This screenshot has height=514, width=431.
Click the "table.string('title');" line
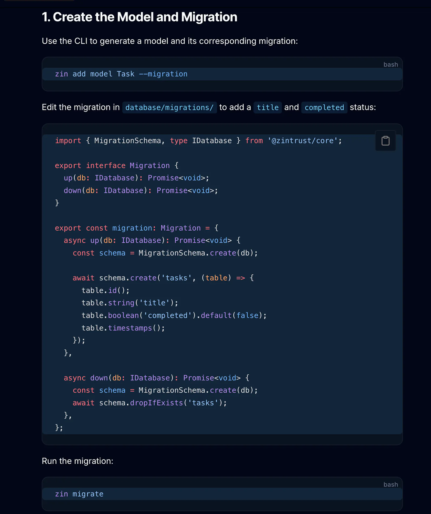point(130,303)
